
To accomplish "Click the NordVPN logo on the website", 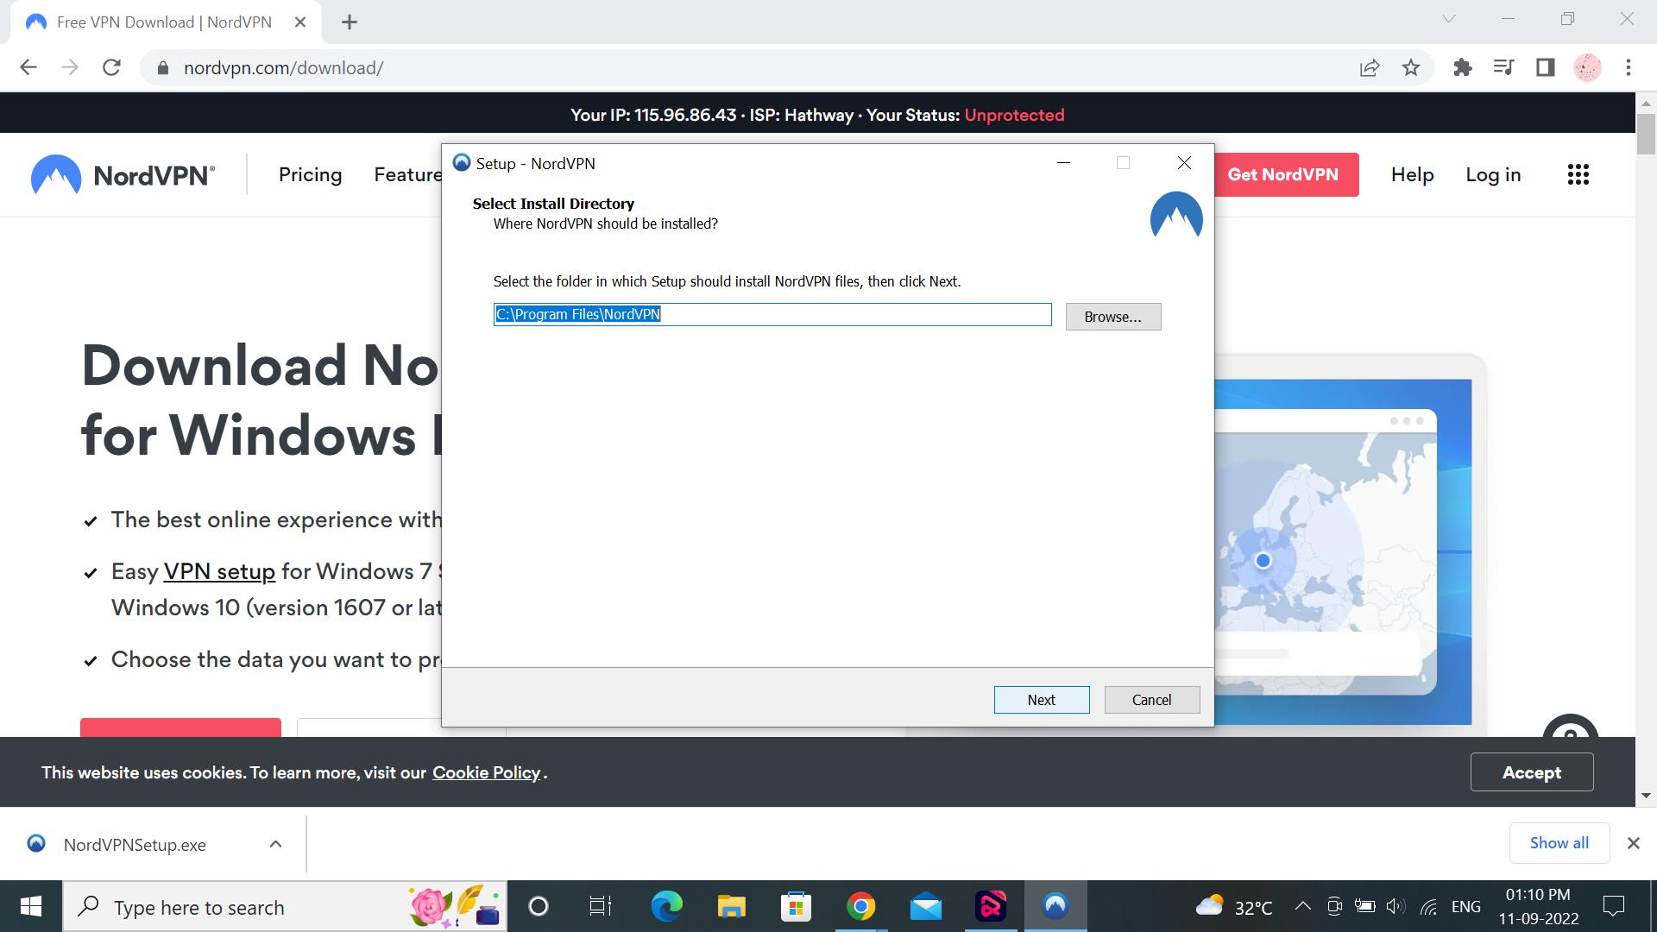I will click(123, 175).
